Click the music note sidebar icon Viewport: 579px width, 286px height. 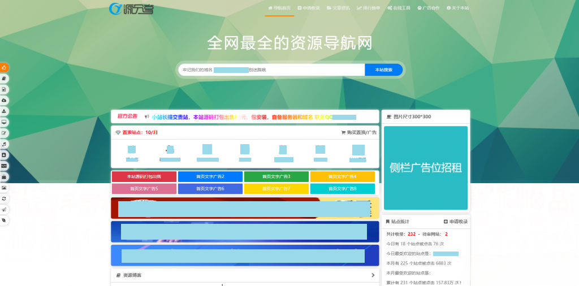pos(5,144)
